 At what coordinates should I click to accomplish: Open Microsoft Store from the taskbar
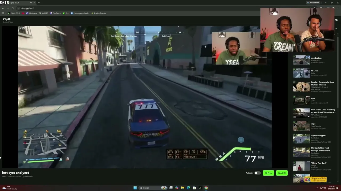coord(194,188)
